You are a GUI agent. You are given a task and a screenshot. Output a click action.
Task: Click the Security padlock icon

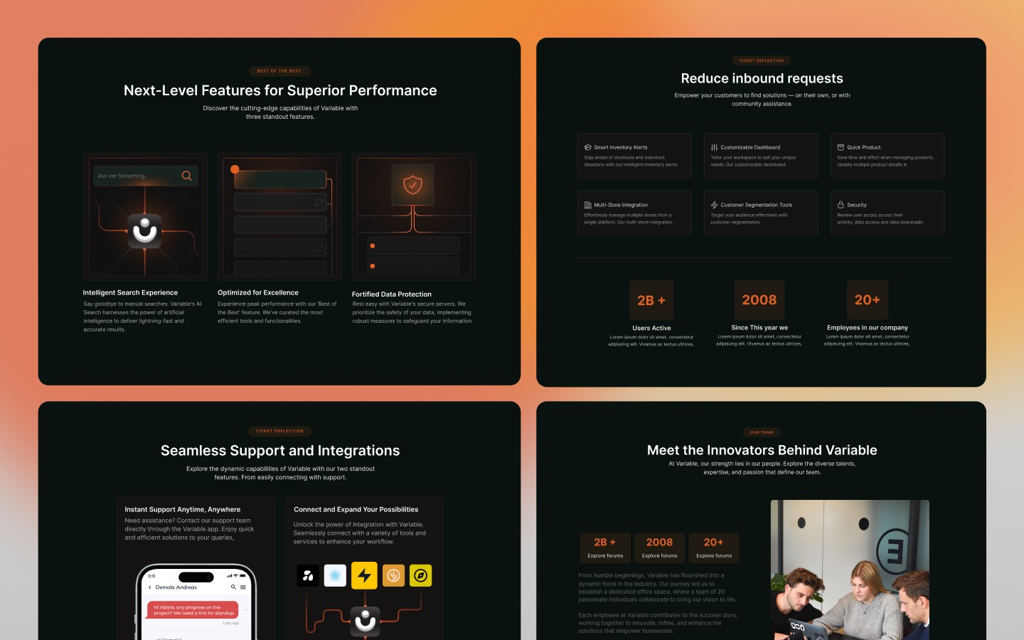840,205
